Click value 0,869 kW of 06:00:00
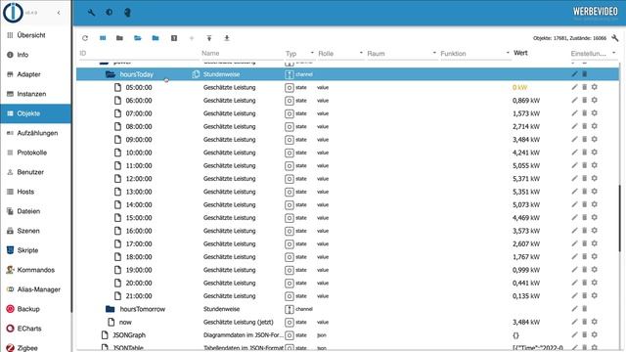The width and height of the screenshot is (626, 352). [526, 101]
